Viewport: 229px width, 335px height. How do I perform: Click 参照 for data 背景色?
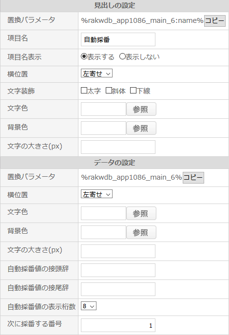point(141,232)
